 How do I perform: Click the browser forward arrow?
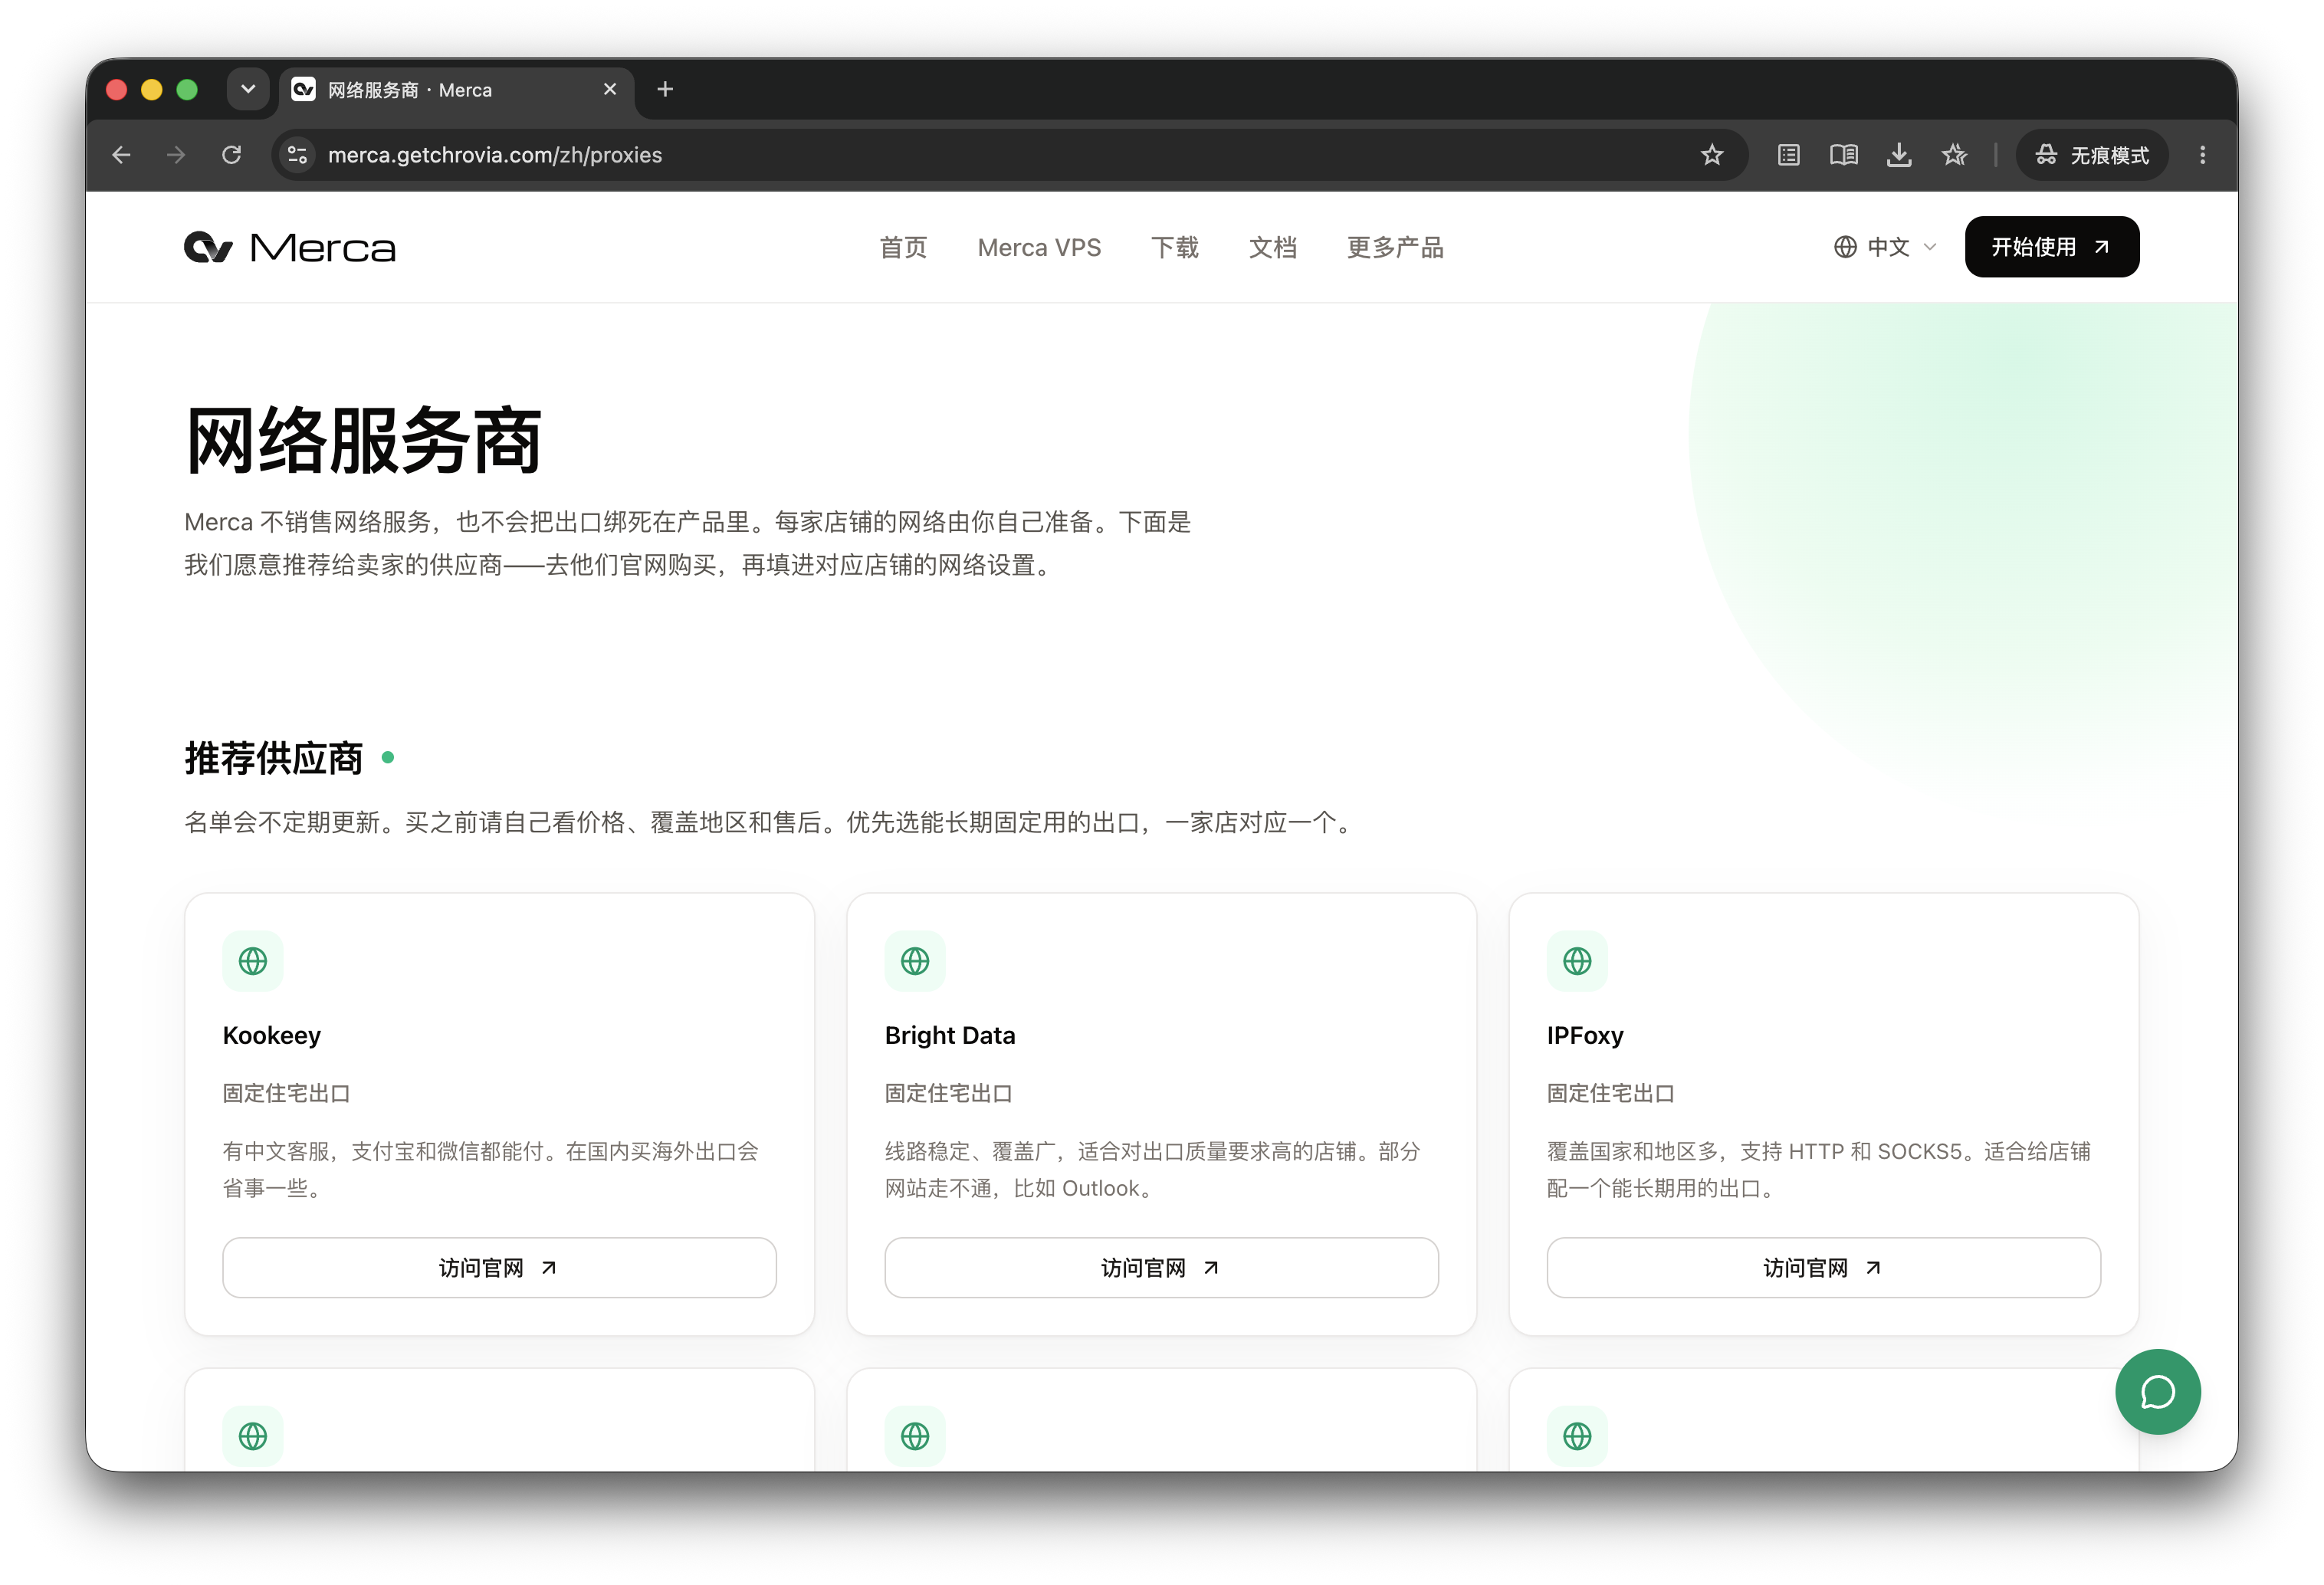point(176,155)
